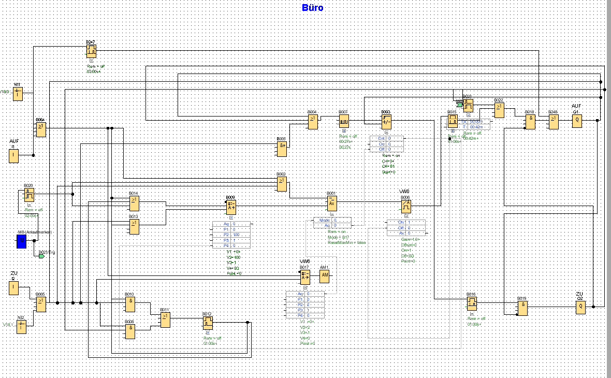Select the B001 analog Ax block
Viewport: 611px width, 378px height.
click(x=332, y=202)
